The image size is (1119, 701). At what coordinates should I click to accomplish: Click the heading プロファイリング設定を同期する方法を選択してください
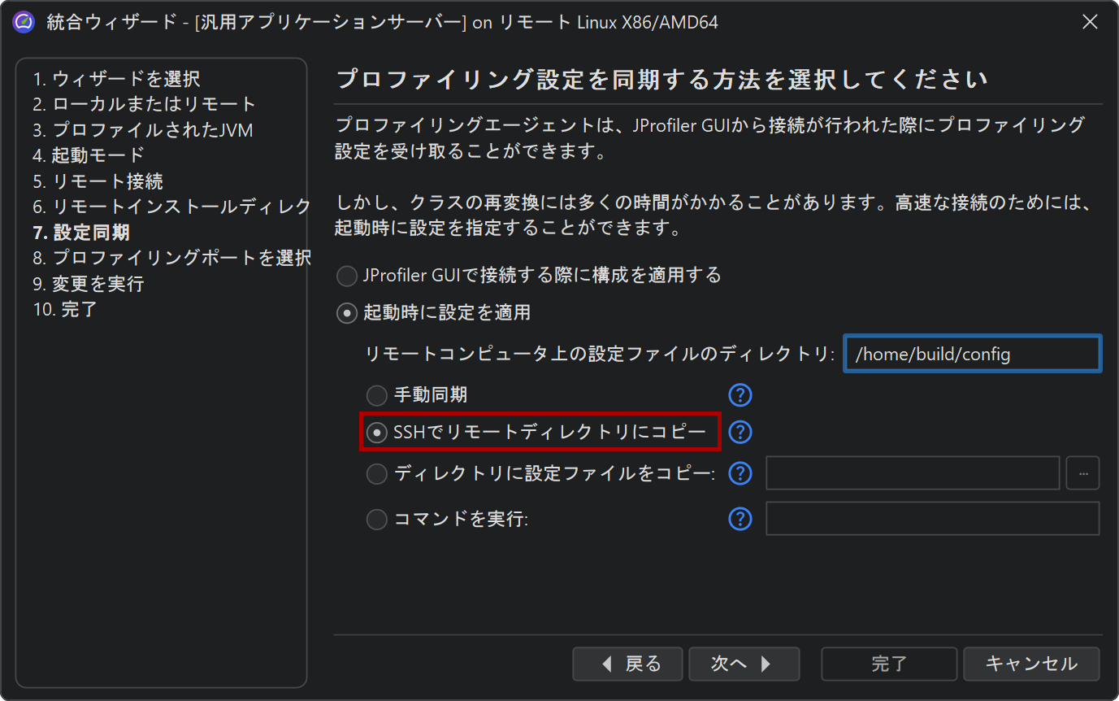pyautogui.click(x=661, y=80)
